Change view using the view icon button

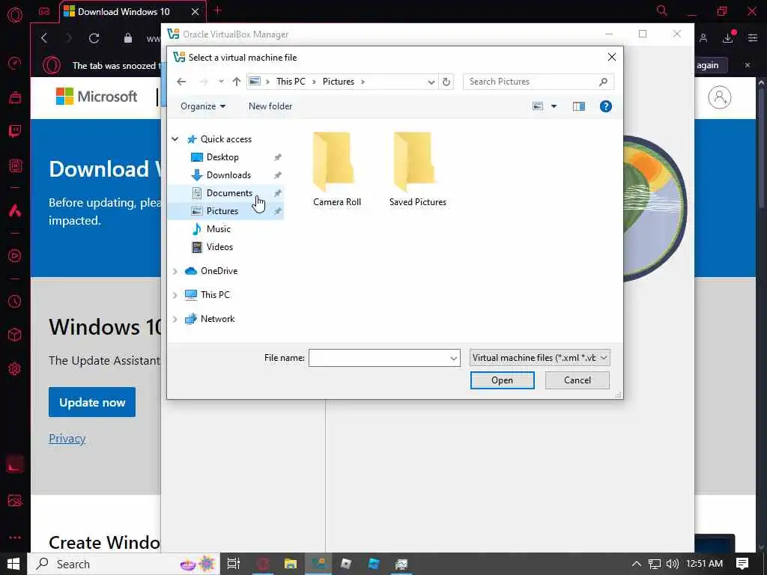pos(538,106)
